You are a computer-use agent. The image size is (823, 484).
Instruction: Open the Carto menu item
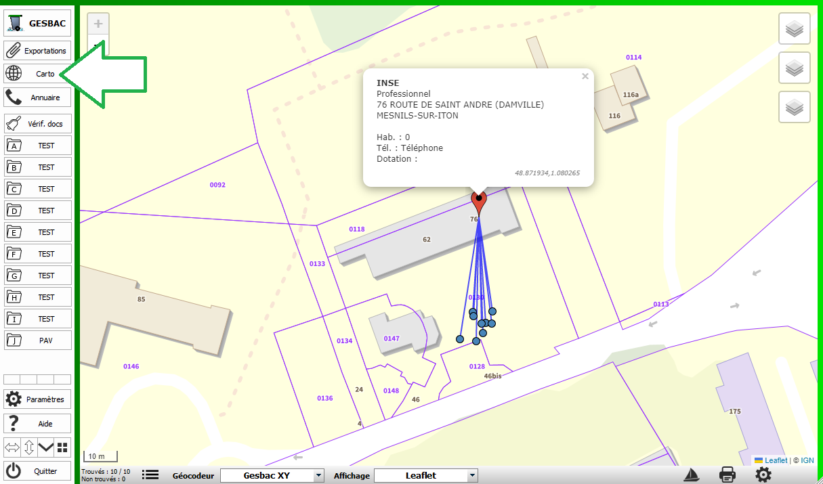coord(37,74)
